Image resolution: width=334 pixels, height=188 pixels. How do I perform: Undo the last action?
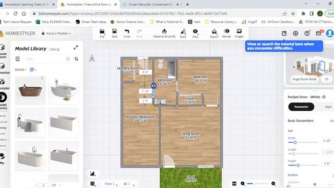click(x=127, y=33)
